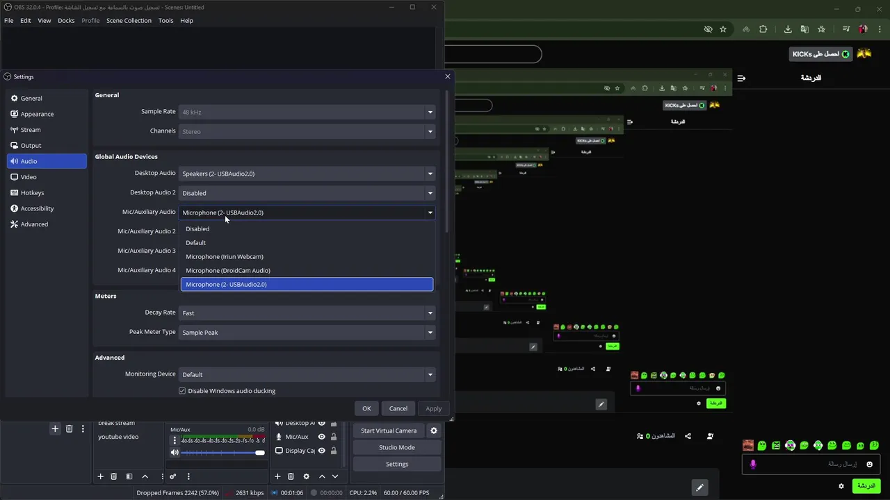This screenshot has height=500, width=890.
Task: Choose Default in the microphone dropdown list
Action: coord(307,242)
